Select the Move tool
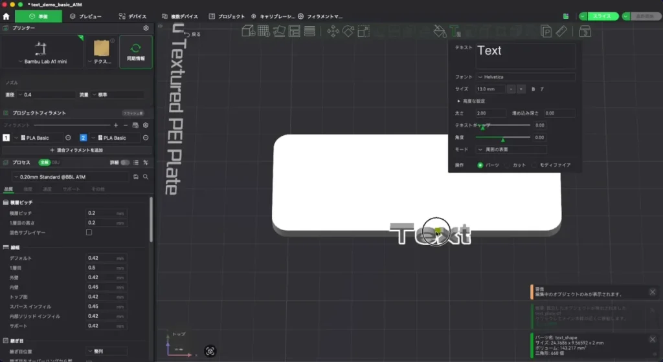This screenshot has height=362, width=663. [333, 31]
